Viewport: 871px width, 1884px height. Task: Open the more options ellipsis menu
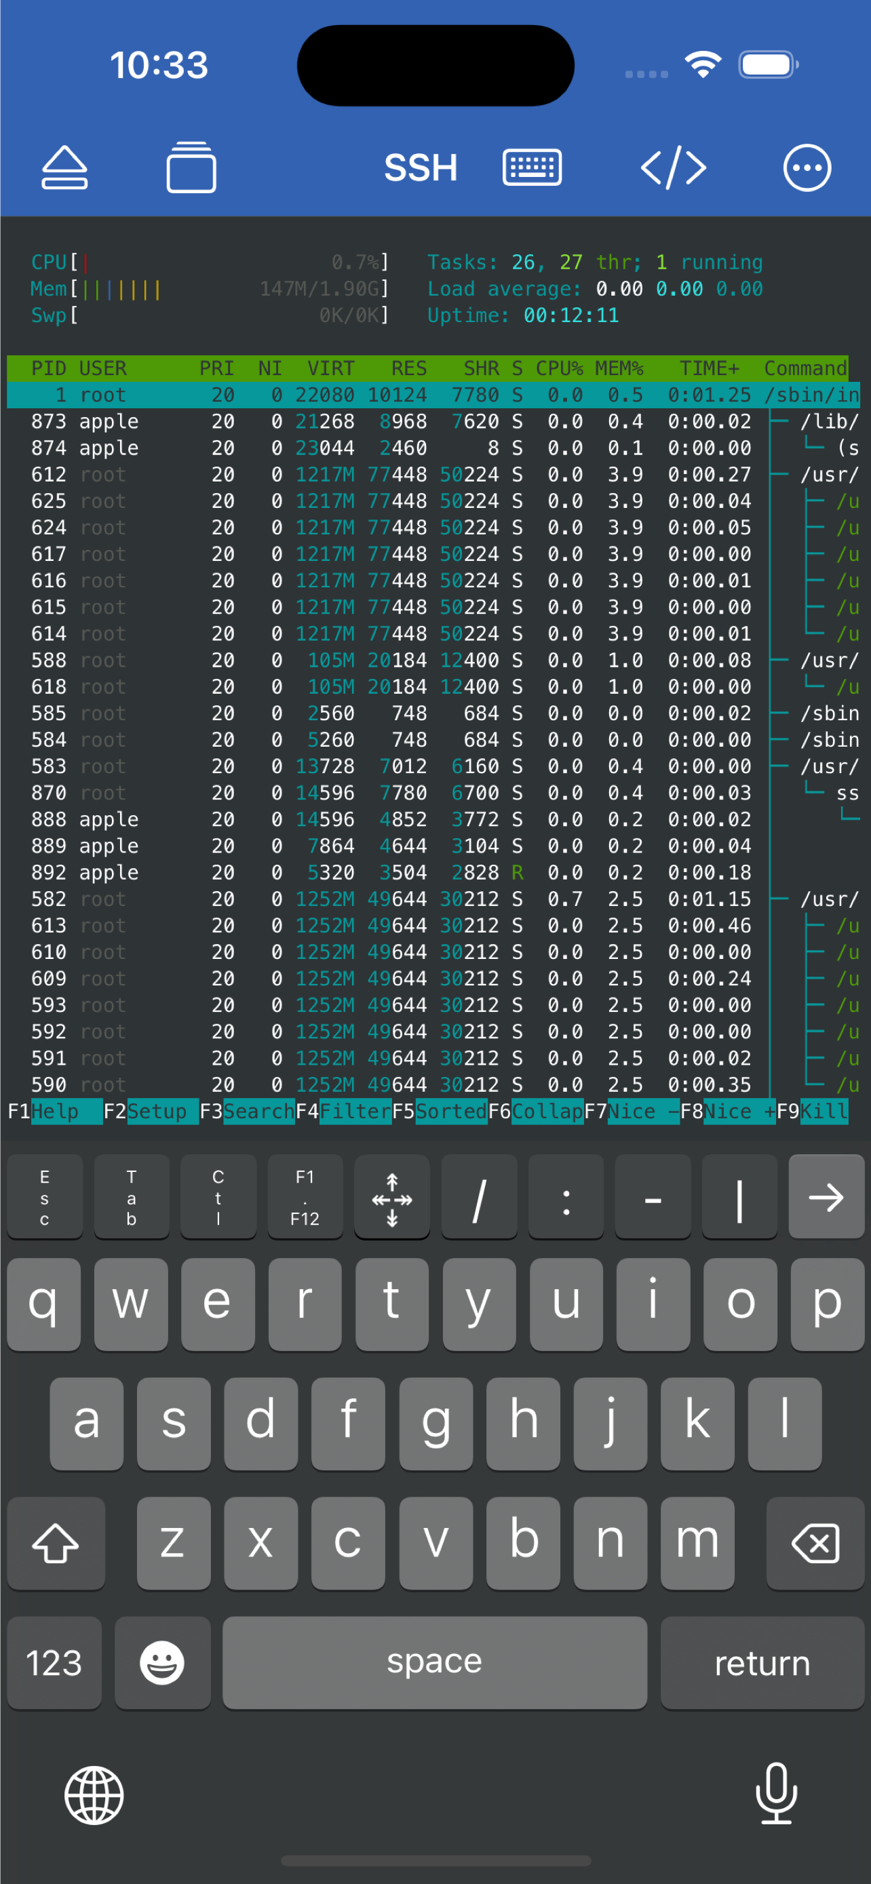pos(807,168)
